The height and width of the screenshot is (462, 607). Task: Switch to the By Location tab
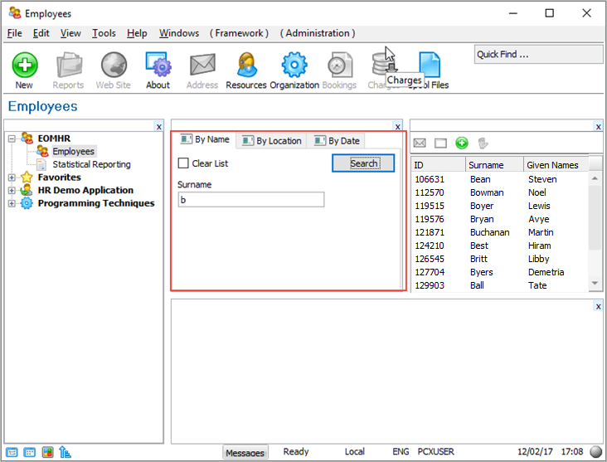click(x=271, y=141)
